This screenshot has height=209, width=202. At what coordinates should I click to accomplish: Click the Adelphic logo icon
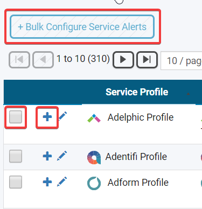coord(94,118)
